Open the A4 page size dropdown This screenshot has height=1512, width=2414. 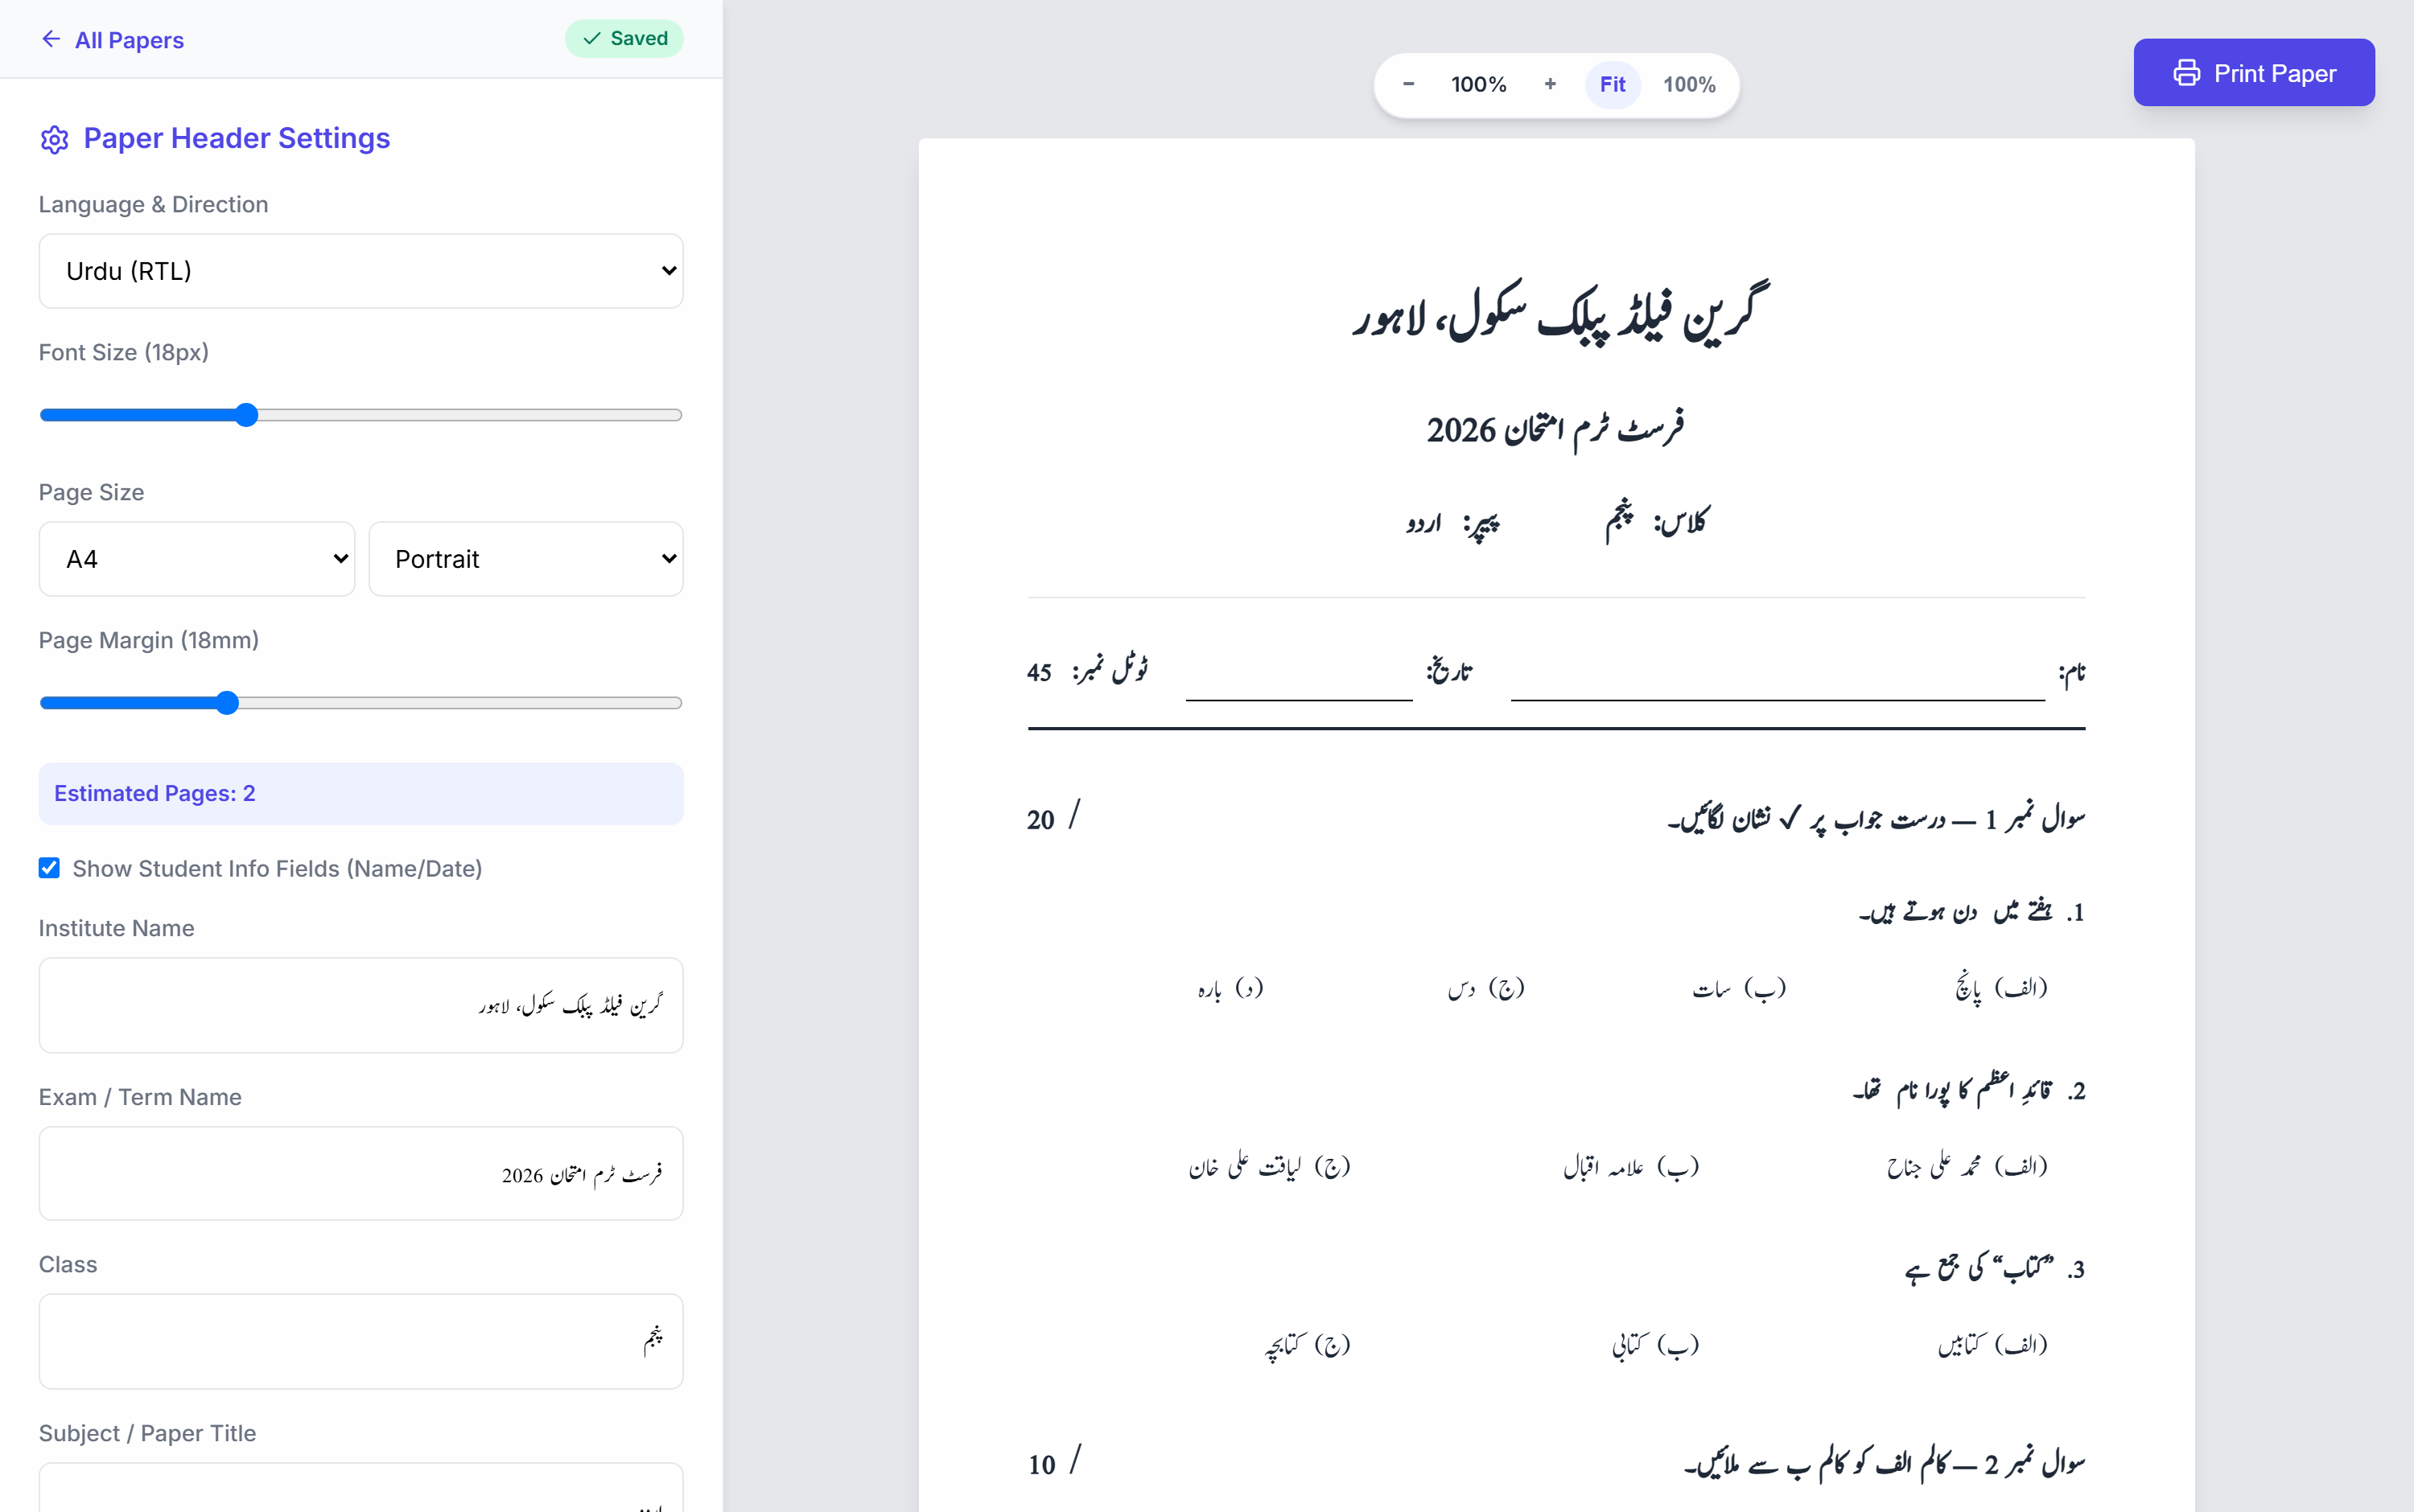[x=197, y=559]
